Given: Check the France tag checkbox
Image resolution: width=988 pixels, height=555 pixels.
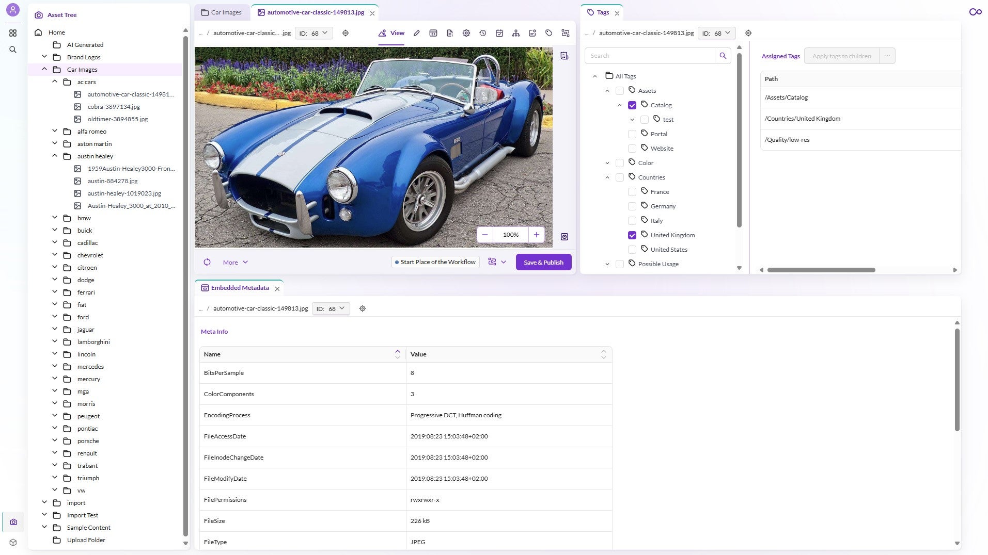Looking at the screenshot, I should pyautogui.click(x=632, y=191).
